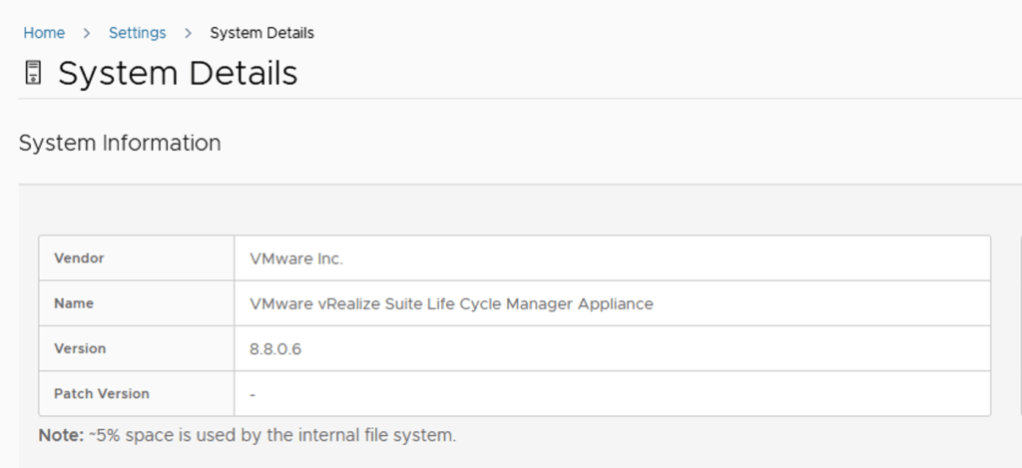Viewport: 1022px width, 468px height.
Task: Click the chevron between Home and Settings
Action: click(x=87, y=33)
